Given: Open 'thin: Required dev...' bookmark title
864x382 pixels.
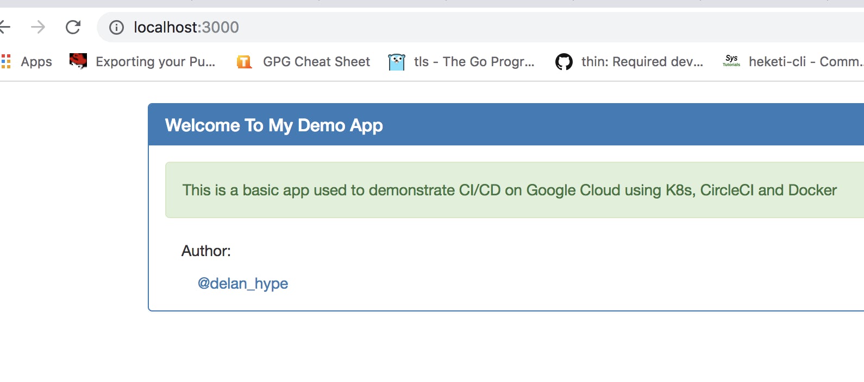Looking at the screenshot, I should pyautogui.click(x=642, y=62).
